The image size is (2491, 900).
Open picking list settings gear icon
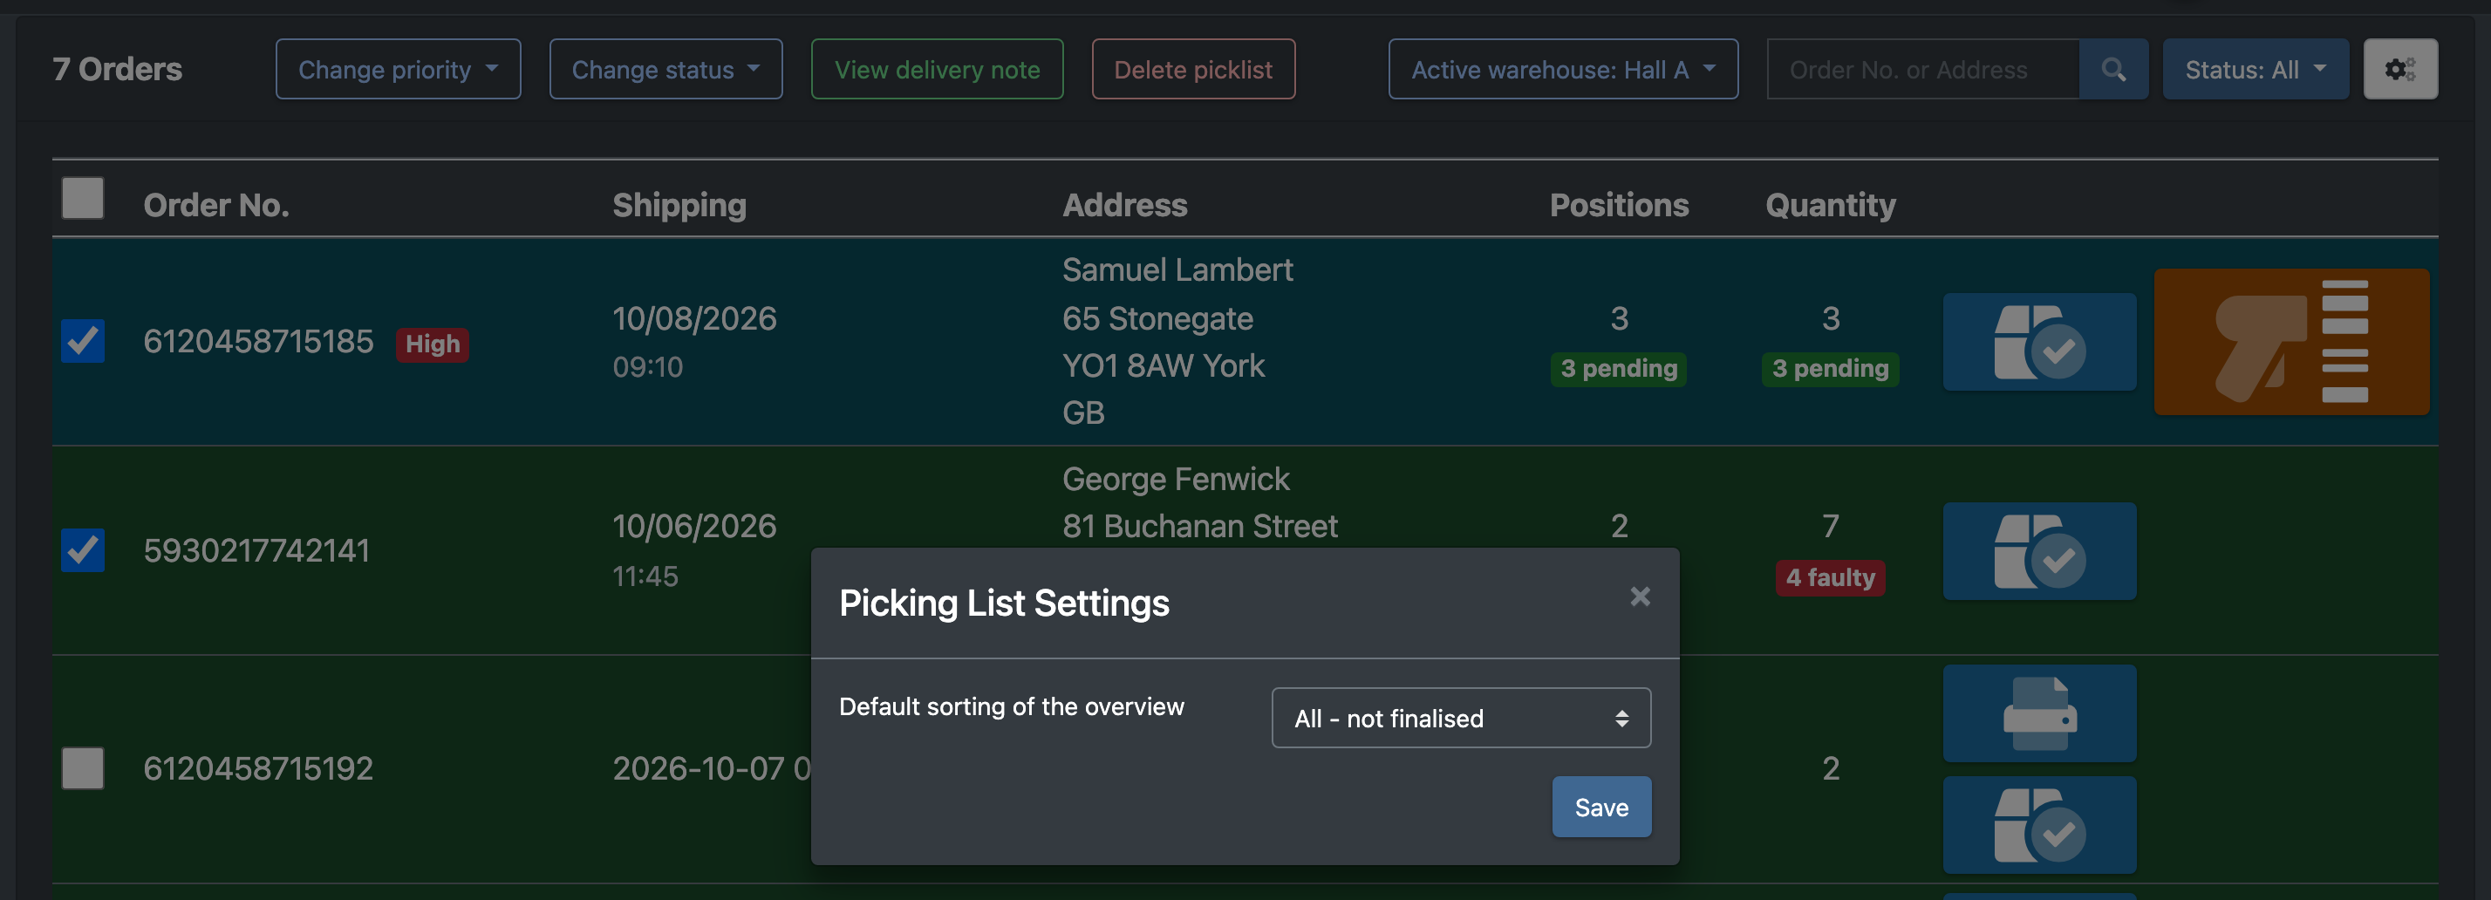[2400, 70]
